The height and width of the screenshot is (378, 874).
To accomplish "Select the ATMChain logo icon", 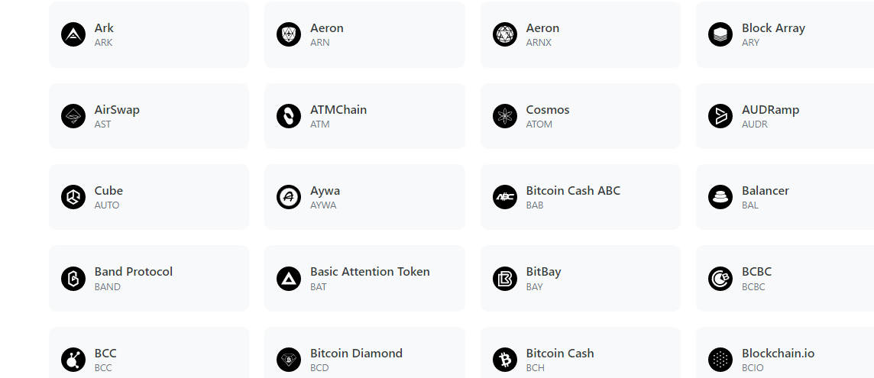I will click(x=289, y=116).
